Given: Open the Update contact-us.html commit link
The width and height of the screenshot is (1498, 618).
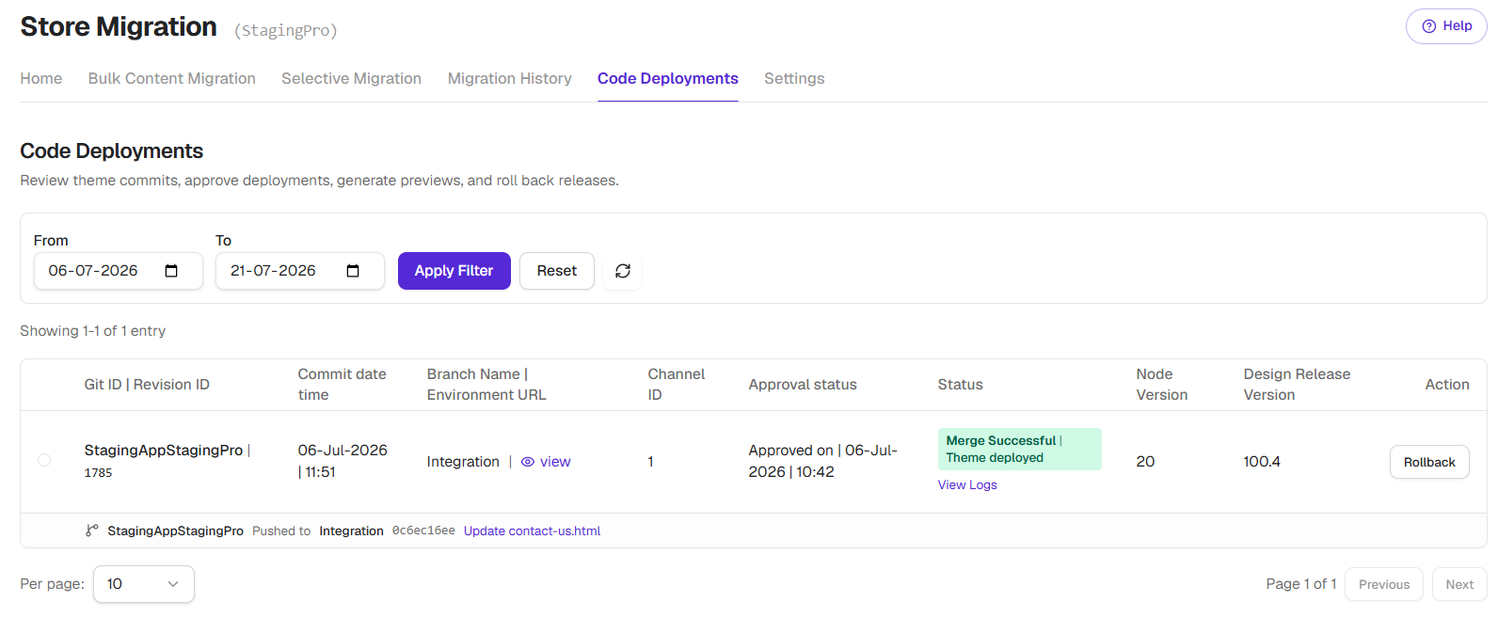Looking at the screenshot, I should (x=532, y=531).
